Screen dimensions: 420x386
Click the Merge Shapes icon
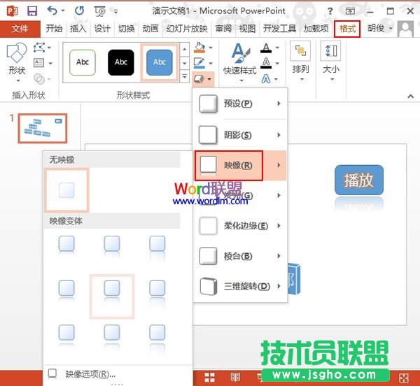[x=39, y=78]
